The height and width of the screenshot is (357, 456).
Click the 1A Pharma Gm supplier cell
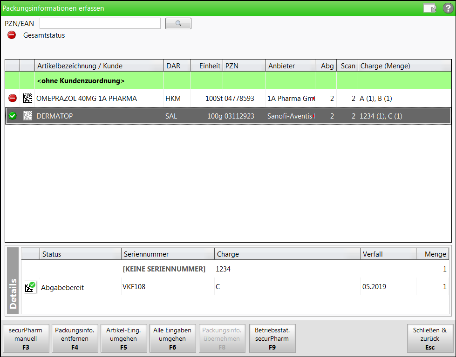(x=291, y=99)
